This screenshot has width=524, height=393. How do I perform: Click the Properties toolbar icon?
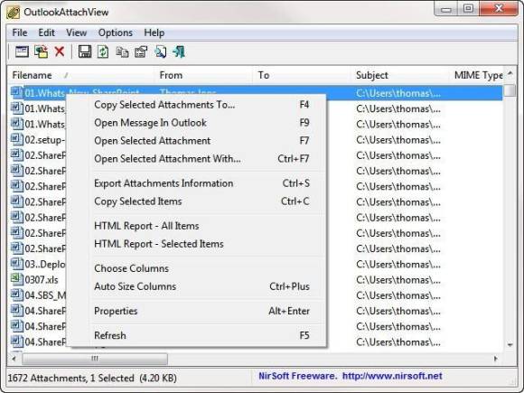(141, 51)
